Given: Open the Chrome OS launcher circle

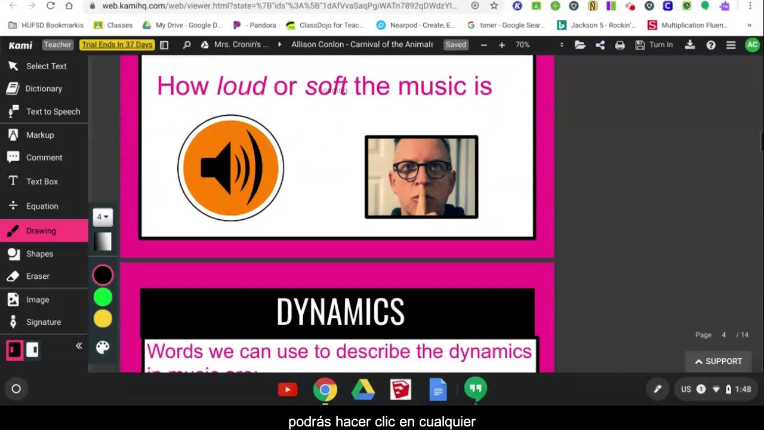Looking at the screenshot, I should (x=16, y=389).
